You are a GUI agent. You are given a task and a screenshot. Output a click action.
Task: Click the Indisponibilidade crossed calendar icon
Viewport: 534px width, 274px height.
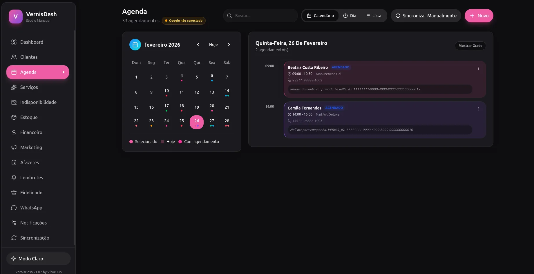click(x=14, y=102)
